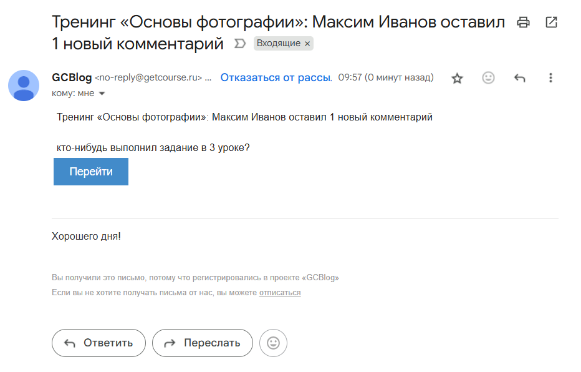The image size is (581, 372).
Task: Click body line Тренинг «Основы фотографии»
Action: tap(244, 117)
